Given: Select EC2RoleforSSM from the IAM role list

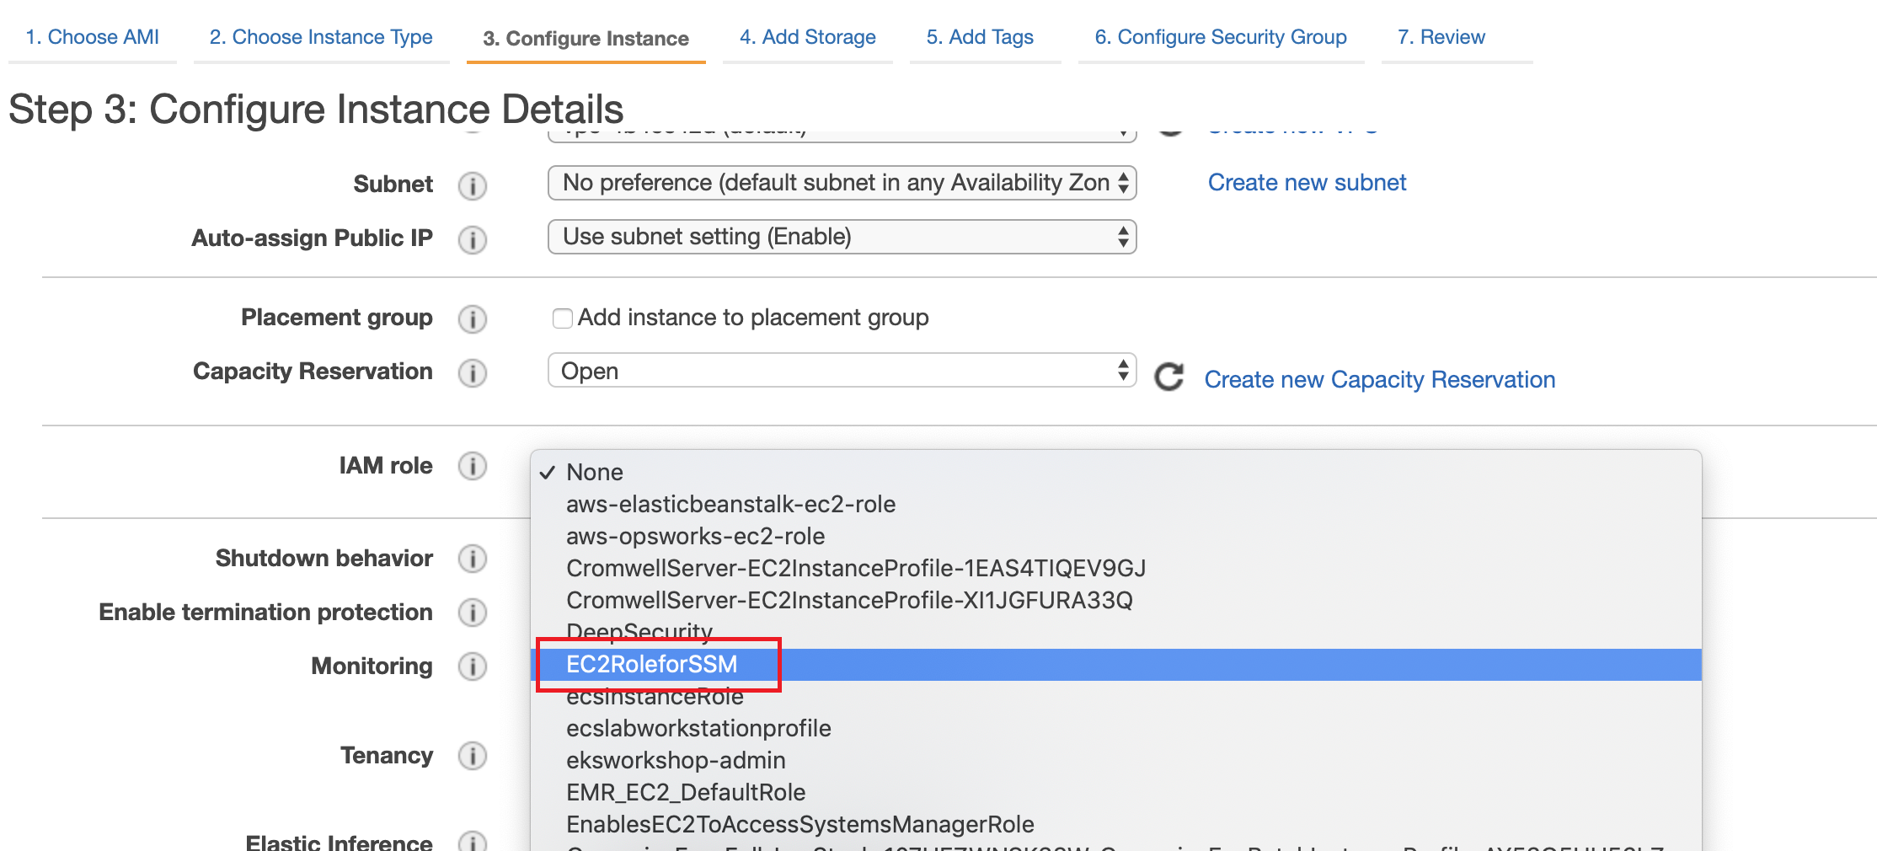Looking at the screenshot, I should tap(652, 665).
